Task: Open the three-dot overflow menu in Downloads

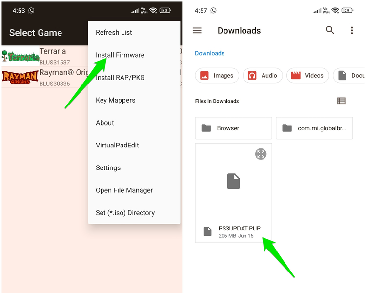Action: point(352,30)
